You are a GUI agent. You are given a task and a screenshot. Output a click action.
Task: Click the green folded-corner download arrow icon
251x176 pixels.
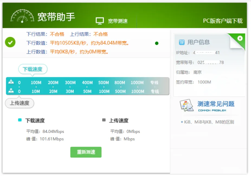point(240,38)
